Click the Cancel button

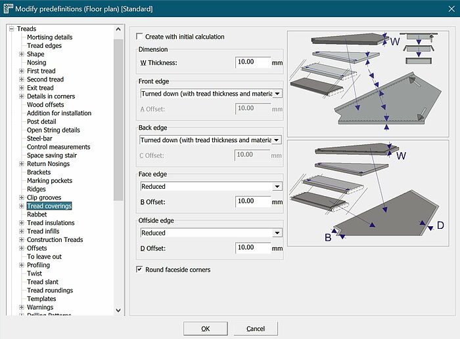click(x=255, y=329)
